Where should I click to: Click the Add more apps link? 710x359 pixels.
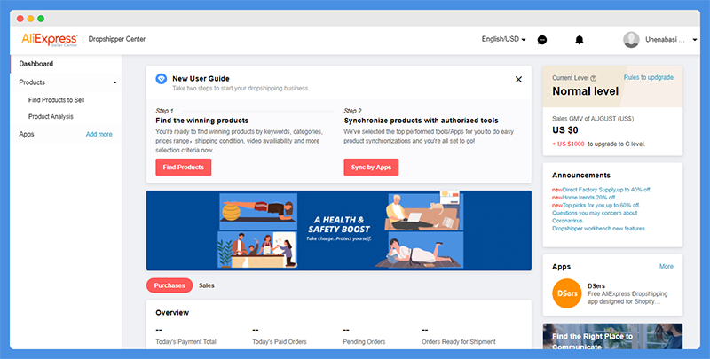coord(99,134)
